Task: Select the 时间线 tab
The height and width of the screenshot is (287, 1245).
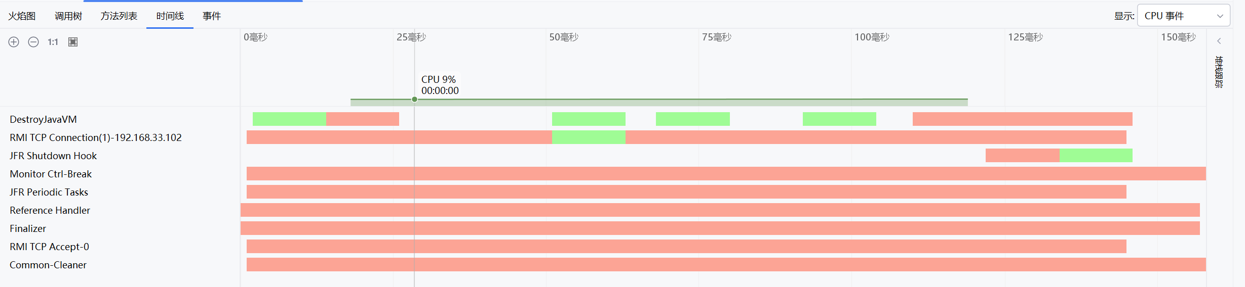Action: click(170, 16)
